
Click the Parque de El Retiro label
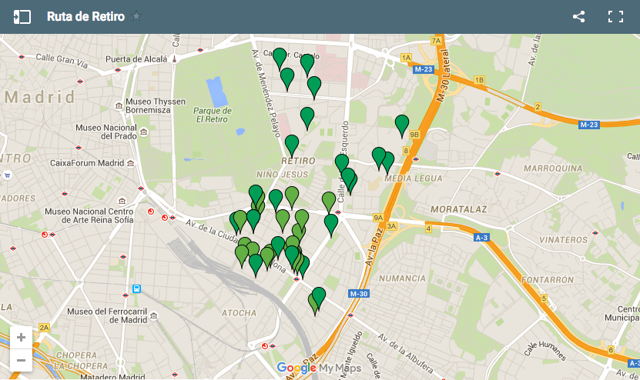coord(213,115)
